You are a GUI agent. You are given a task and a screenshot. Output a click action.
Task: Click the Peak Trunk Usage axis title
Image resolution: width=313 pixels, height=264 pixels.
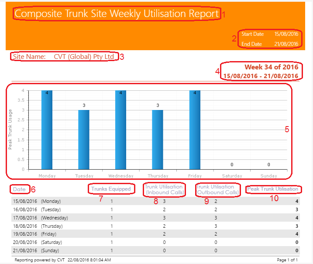[x=10, y=130]
